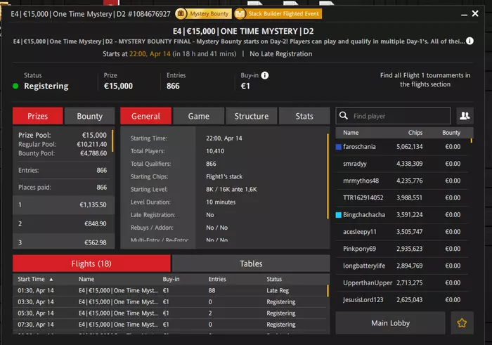Select the 05:30, Apr 14 flight row

tap(169, 313)
